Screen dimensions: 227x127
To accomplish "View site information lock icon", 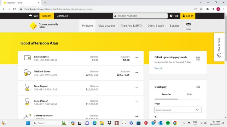I will point(21,9).
